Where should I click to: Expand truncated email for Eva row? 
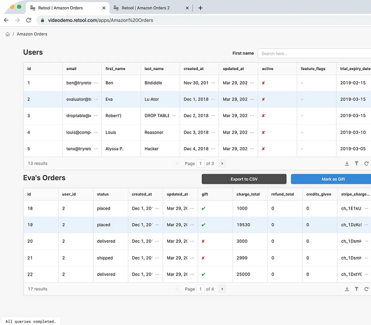coord(96,100)
